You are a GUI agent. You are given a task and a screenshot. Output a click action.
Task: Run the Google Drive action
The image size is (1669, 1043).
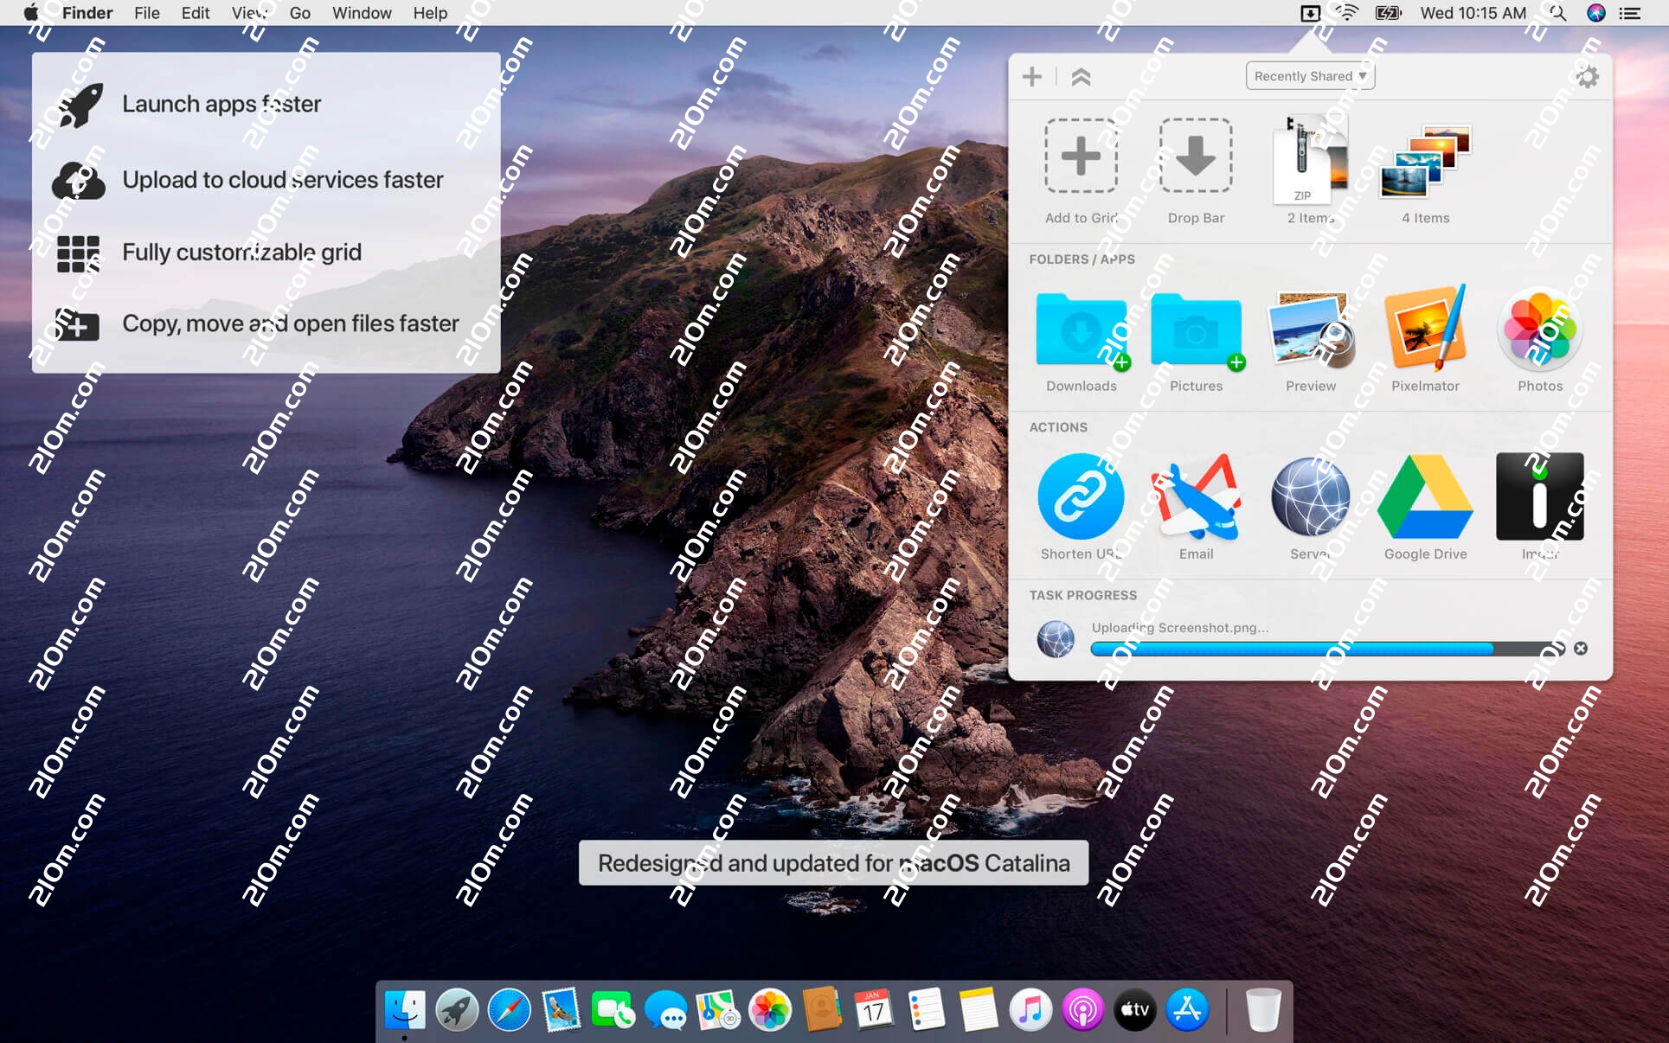coord(1425,507)
